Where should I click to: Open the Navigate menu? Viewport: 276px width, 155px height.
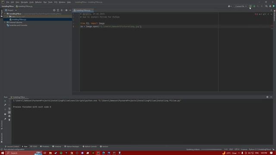24,2
